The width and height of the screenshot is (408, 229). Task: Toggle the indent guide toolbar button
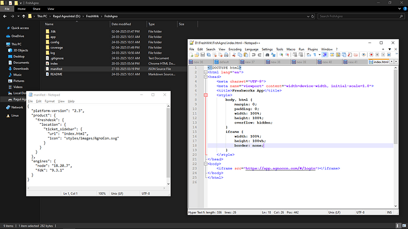point(325,55)
